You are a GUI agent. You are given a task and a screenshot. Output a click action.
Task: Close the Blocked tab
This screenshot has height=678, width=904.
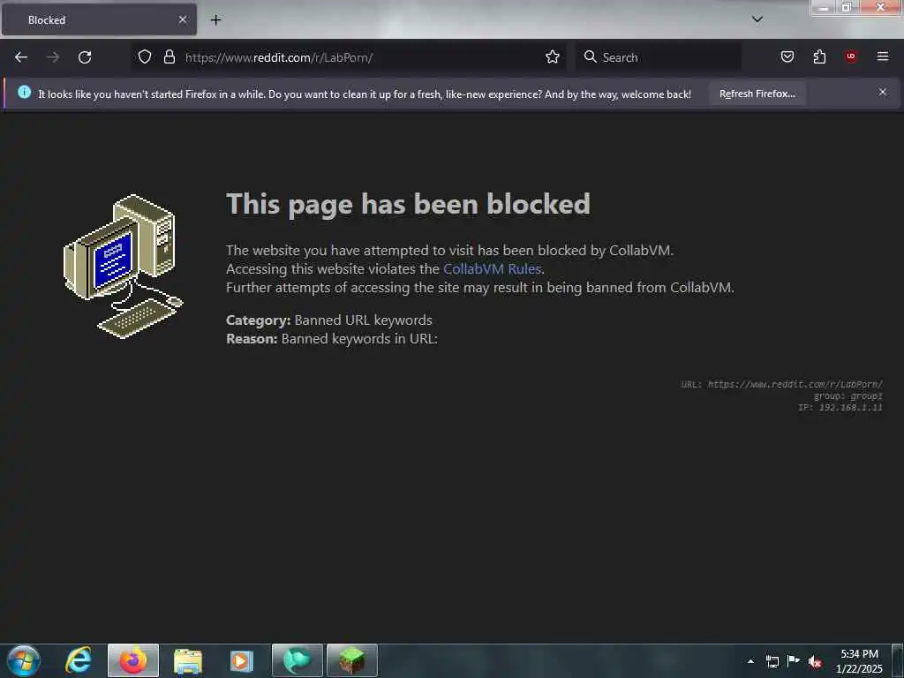click(182, 19)
